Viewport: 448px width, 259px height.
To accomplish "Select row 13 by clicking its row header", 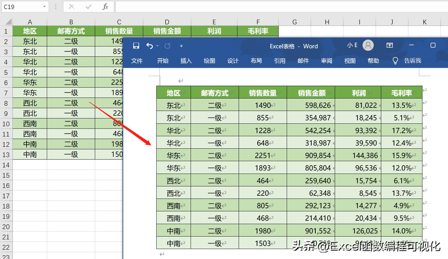I will (x=6, y=154).
